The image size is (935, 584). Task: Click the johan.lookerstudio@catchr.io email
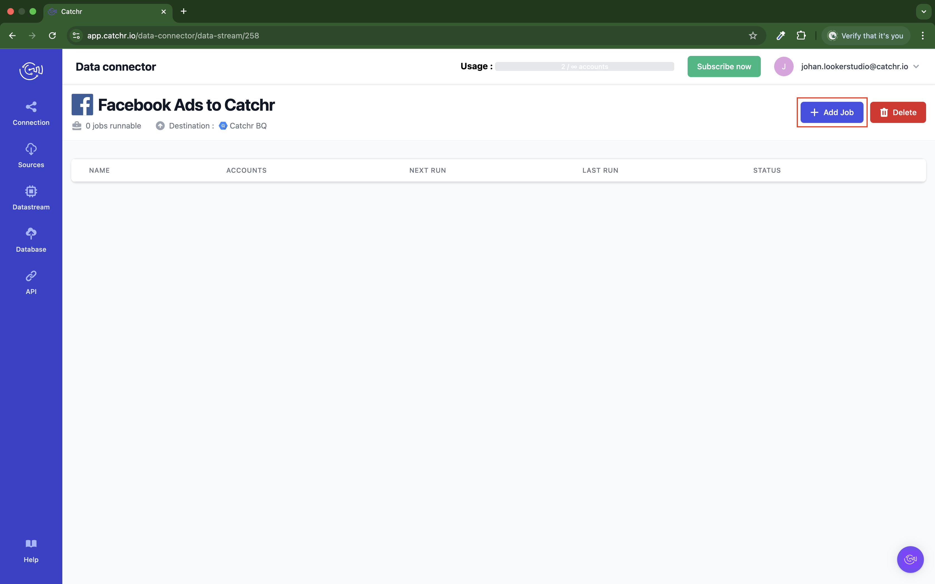(x=855, y=66)
